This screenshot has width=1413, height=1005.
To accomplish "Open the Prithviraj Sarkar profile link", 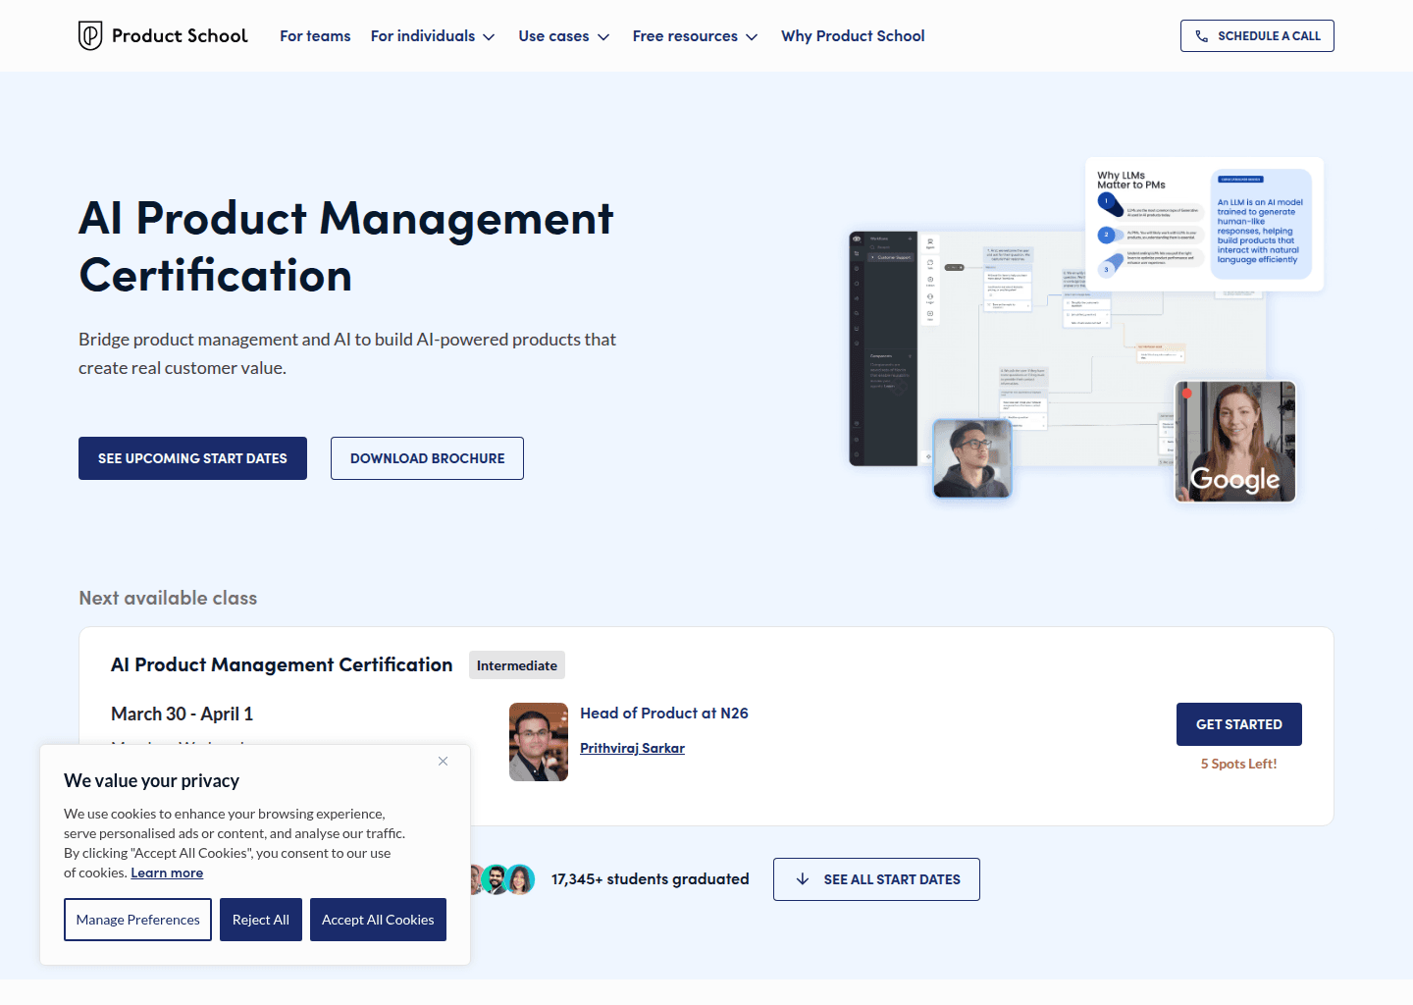I will point(632,748).
